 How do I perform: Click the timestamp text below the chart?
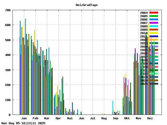coord(23,123)
